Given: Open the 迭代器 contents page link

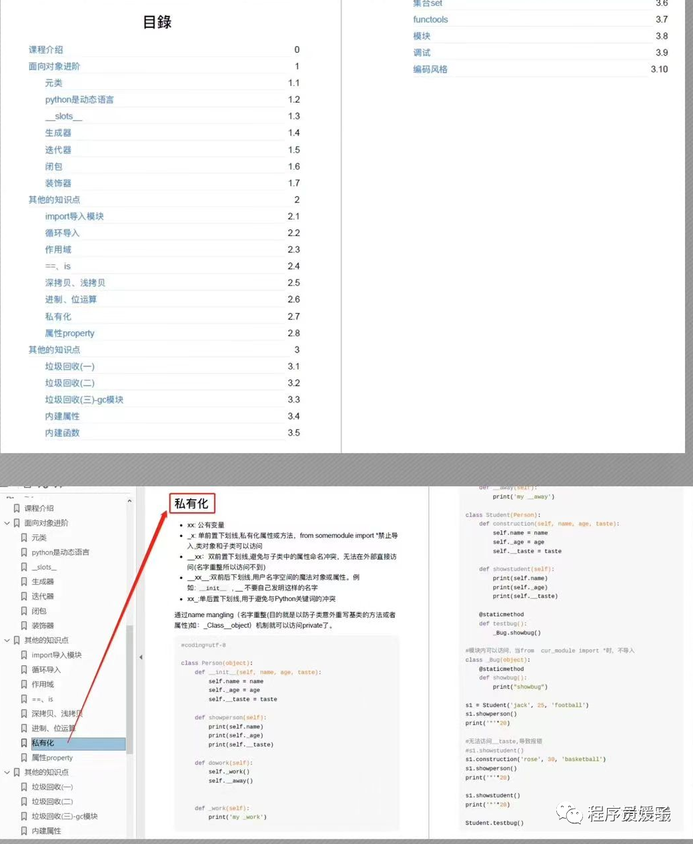Looking at the screenshot, I should pyautogui.click(x=58, y=149).
